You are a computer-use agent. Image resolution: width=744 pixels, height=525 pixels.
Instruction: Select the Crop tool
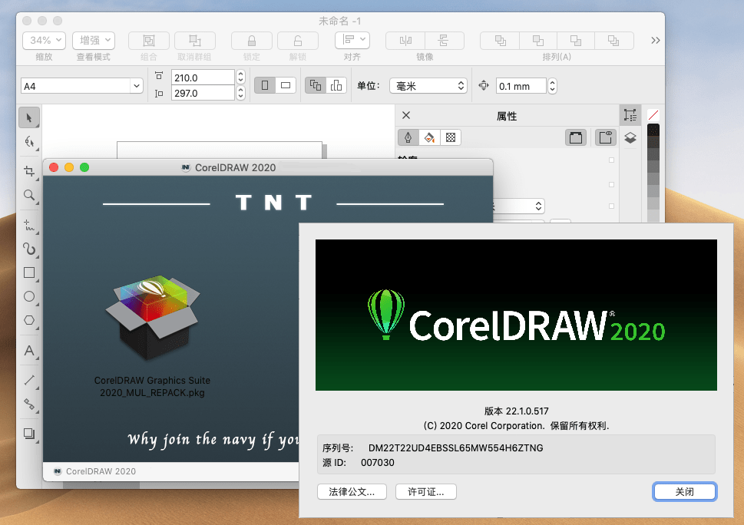click(29, 171)
